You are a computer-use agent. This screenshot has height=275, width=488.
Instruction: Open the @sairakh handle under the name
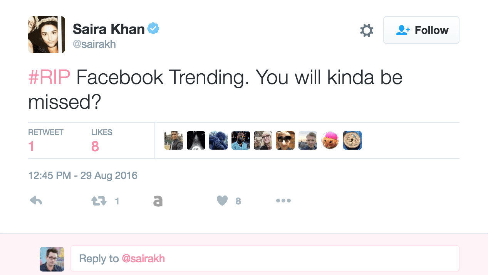pyautogui.click(x=94, y=44)
